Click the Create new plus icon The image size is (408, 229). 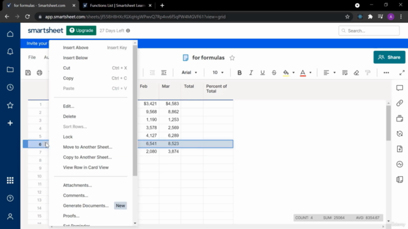pyautogui.click(x=10, y=123)
